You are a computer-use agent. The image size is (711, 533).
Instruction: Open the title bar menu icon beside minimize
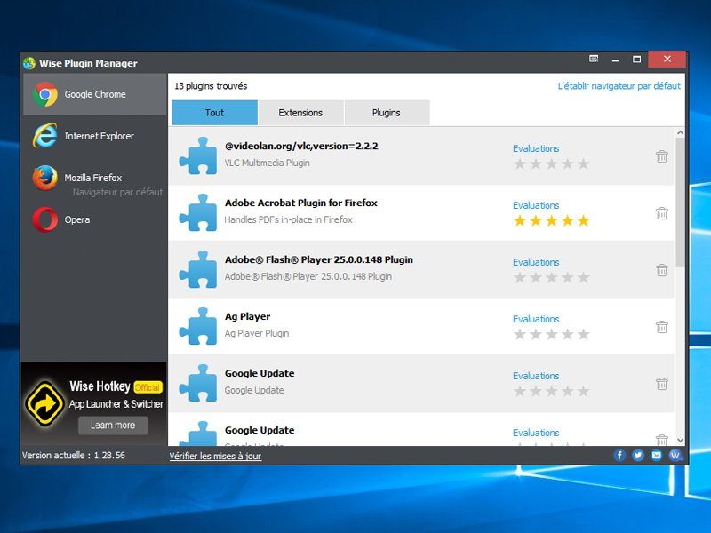(594, 59)
